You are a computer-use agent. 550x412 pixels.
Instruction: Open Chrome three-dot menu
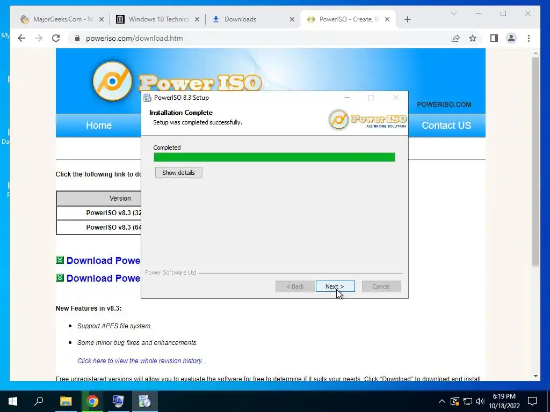(529, 38)
